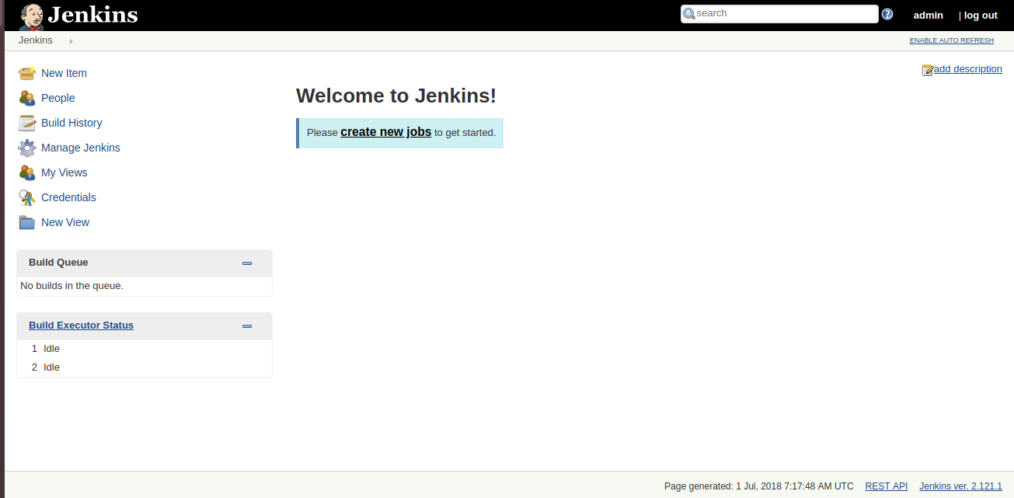
Task: Click the Jenkins breadcrumb link
Action: pyautogui.click(x=36, y=40)
